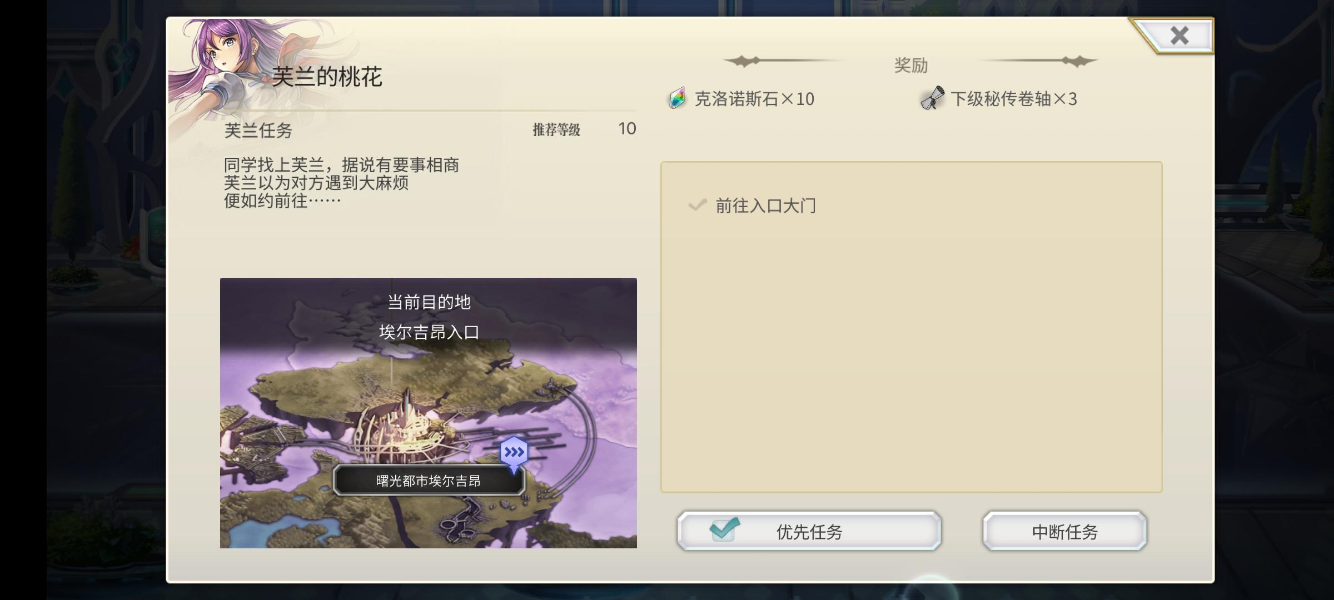Image resolution: width=1334 pixels, height=600 pixels.
Task: Tap the blue arrow destination marker on map
Action: (514, 454)
